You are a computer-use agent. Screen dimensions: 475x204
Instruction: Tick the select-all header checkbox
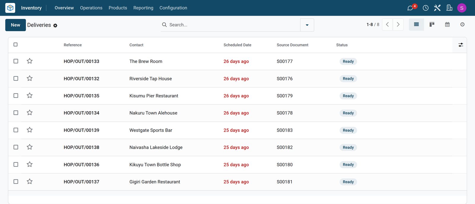pos(15,44)
